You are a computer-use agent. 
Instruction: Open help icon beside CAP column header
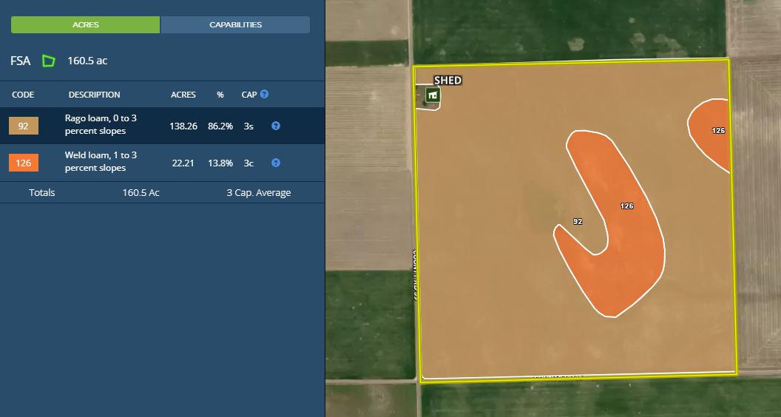pos(264,95)
